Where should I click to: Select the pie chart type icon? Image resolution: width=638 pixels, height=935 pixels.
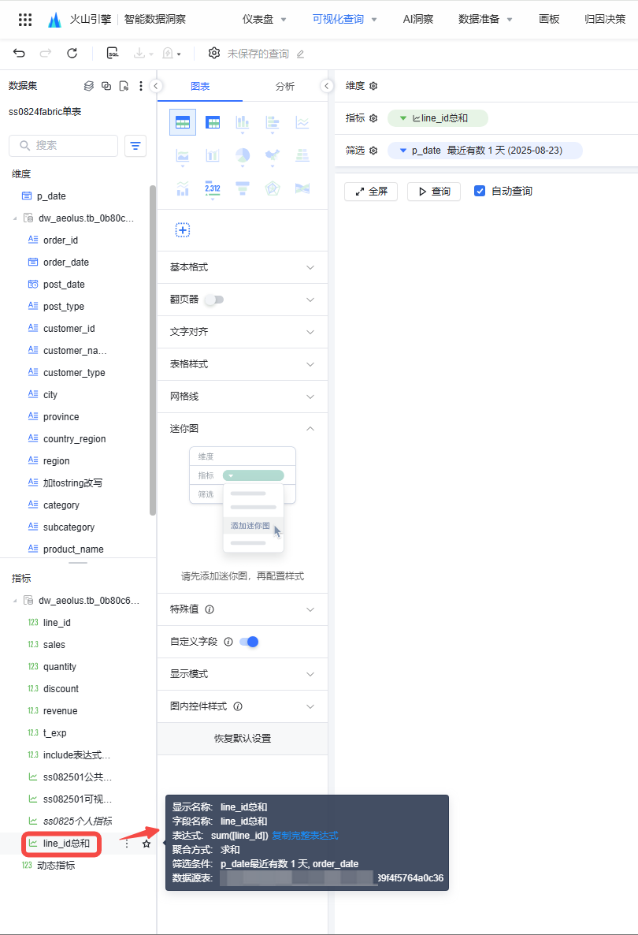pos(243,155)
